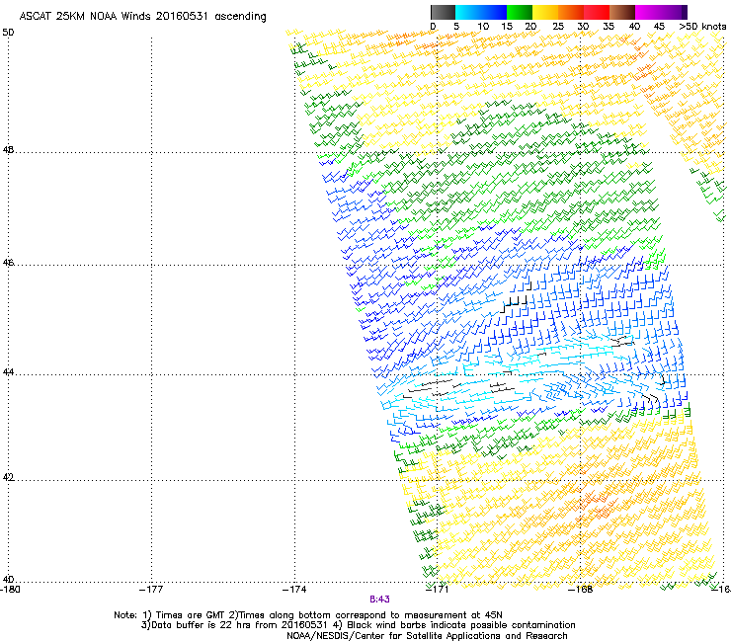This screenshot has width=731, height=642.
Task: Click the NOAA/NESDIS credit line
Action: click(x=427, y=636)
